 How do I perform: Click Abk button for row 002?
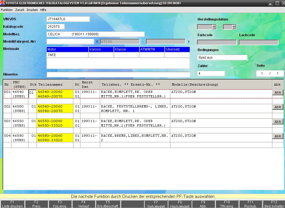click(277, 107)
